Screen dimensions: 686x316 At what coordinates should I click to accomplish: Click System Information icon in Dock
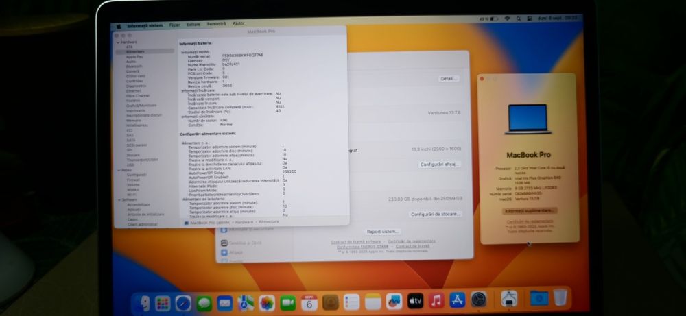pyautogui.click(x=509, y=298)
